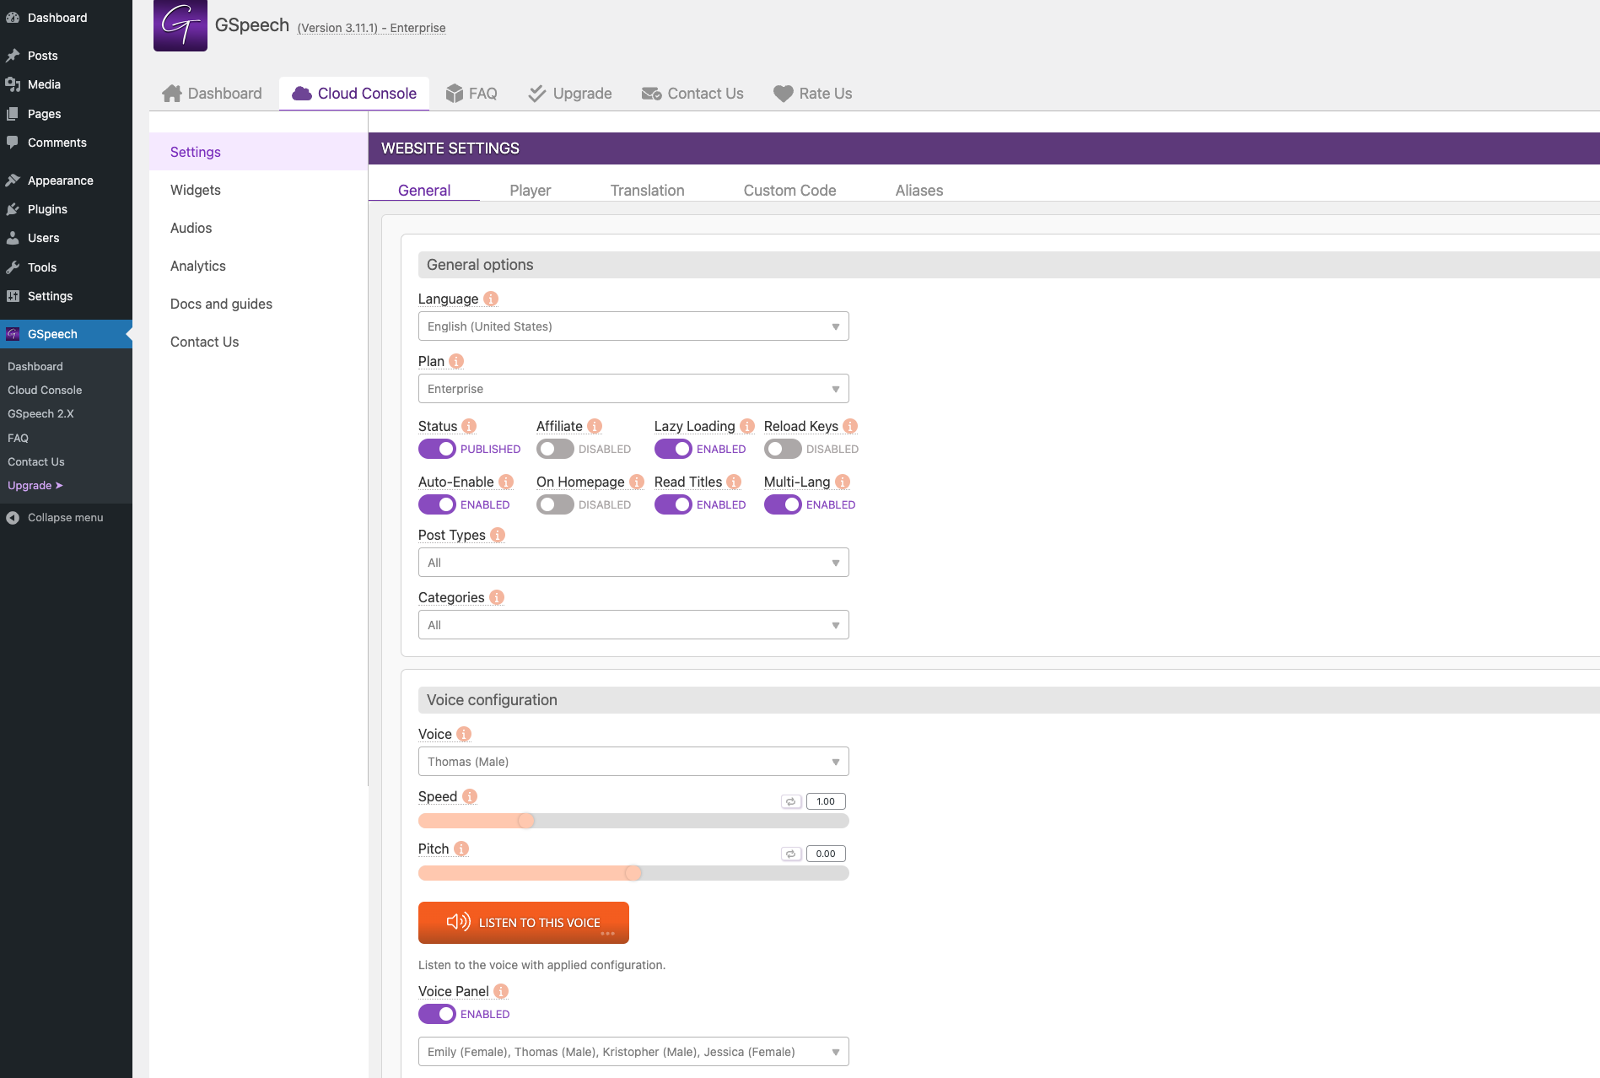This screenshot has width=1600, height=1078.
Task: Click the Lazy Loading info icon
Action: tap(747, 426)
